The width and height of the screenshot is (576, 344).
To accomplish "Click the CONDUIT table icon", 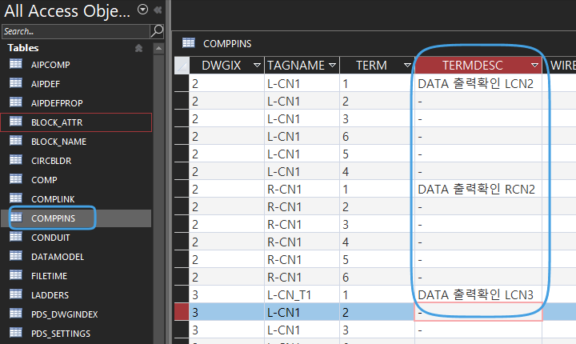I will (15, 237).
